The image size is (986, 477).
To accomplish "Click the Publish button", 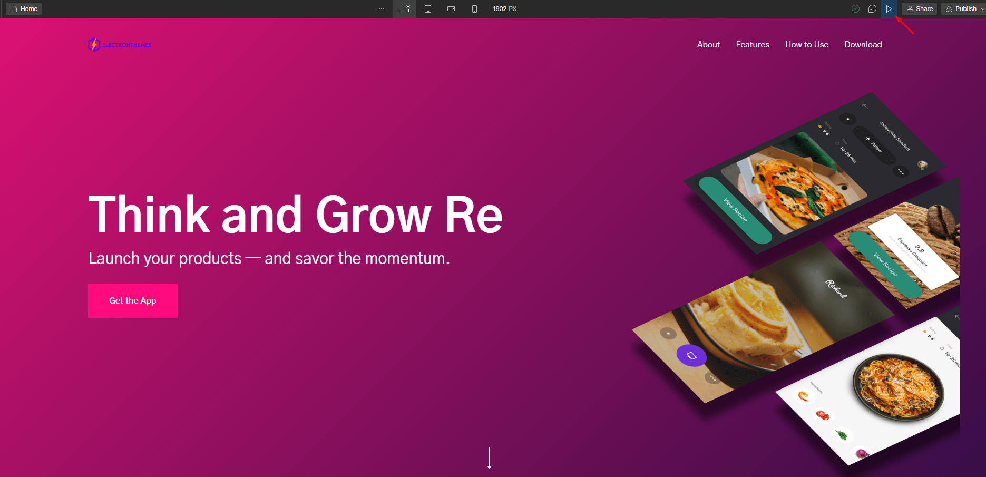I will (961, 9).
